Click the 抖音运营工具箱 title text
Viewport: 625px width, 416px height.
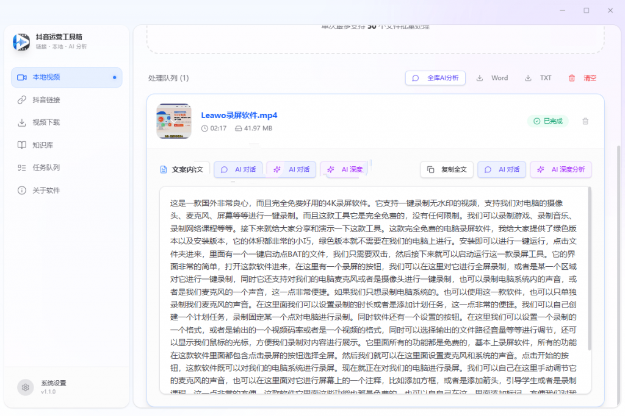coord(59,37)
